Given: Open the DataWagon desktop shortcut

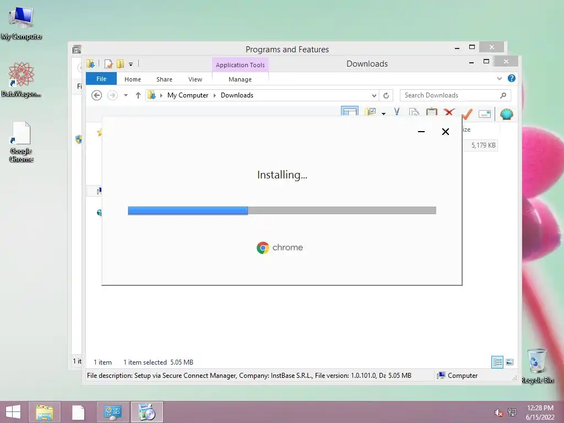Looking at the screenshot, I should [x=21, y=79].
